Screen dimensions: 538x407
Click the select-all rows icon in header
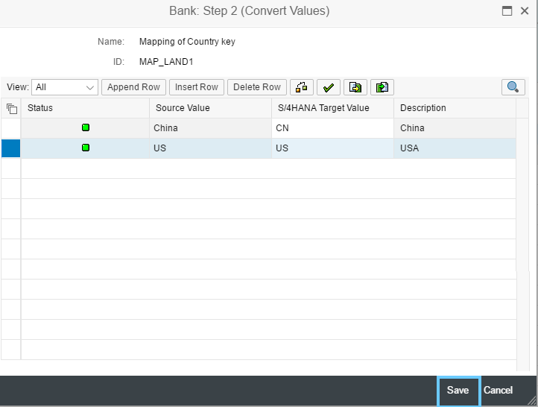(12, 108)
